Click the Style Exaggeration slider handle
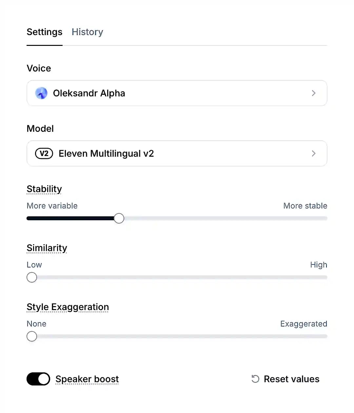Viewport: 354px width, 413px height. coord(31,336)
